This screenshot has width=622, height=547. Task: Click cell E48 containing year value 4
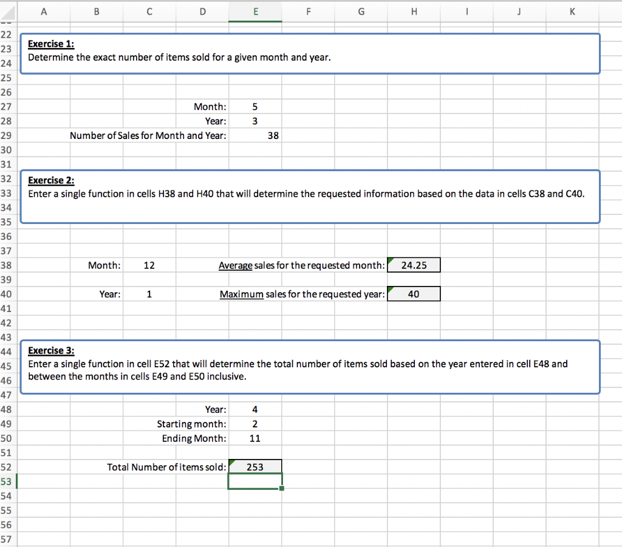tap(255, 409)
